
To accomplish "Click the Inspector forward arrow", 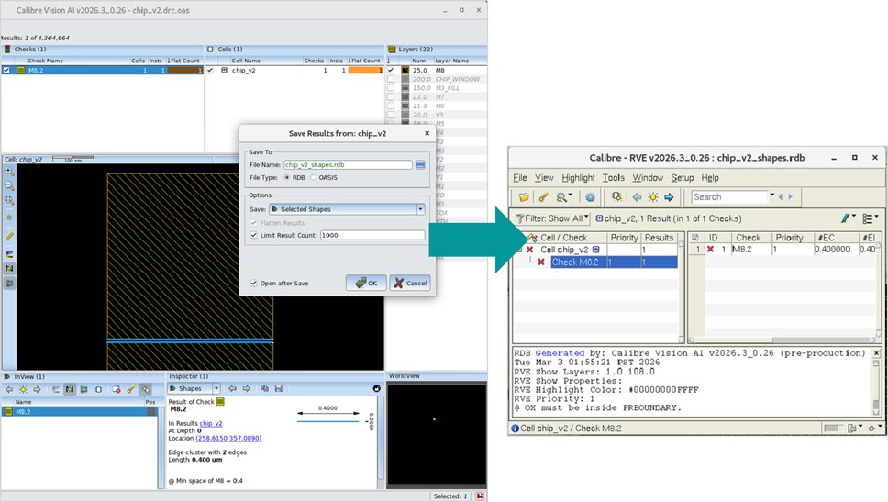I will (247, 389).
